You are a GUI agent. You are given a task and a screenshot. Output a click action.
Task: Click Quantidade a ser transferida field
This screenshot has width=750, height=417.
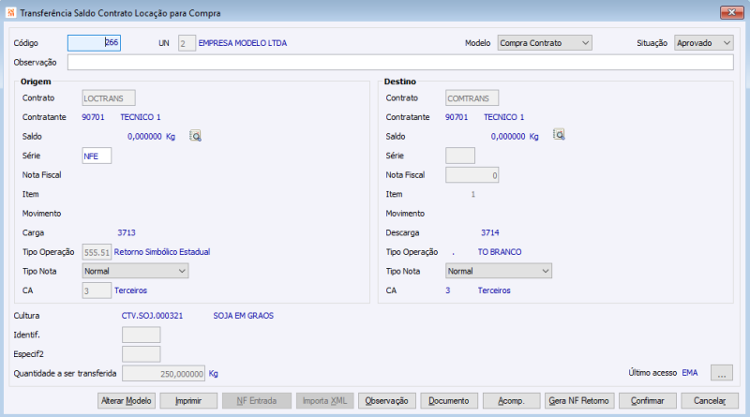pyautogui.click(x=163, y=374)
